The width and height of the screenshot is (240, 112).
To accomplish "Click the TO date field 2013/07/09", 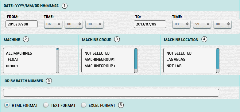I will [150, 24].
